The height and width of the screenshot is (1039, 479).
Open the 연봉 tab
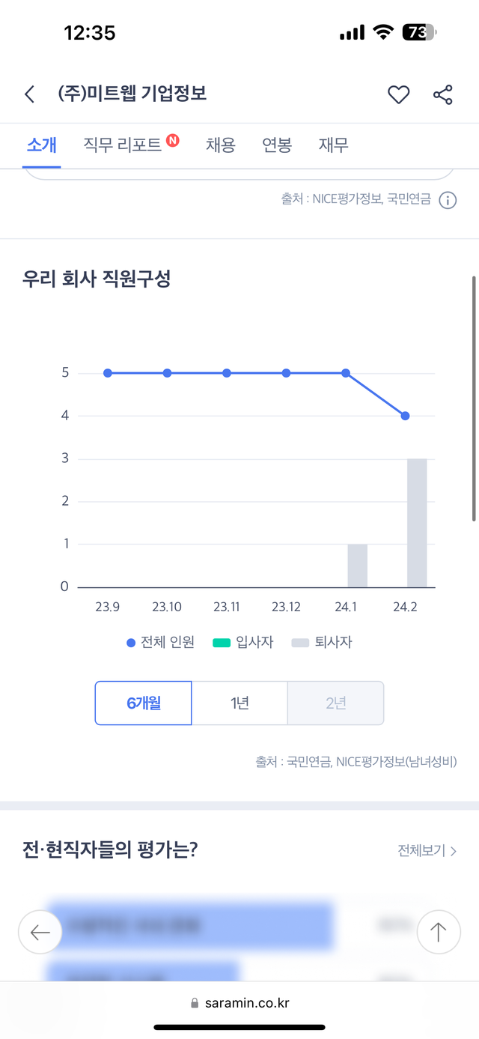(277, 145)
